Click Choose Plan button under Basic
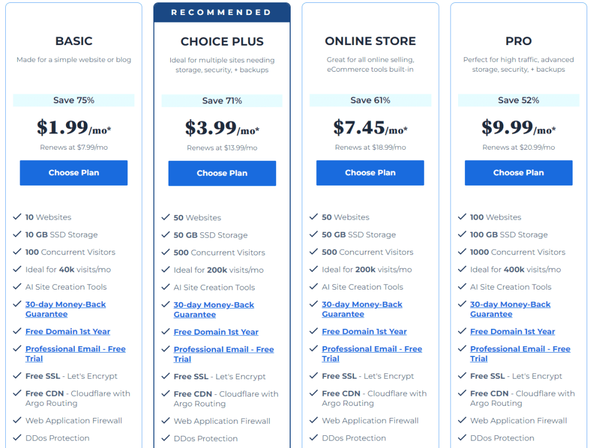Viewport: 593px width, 448px height. [74, 173]
